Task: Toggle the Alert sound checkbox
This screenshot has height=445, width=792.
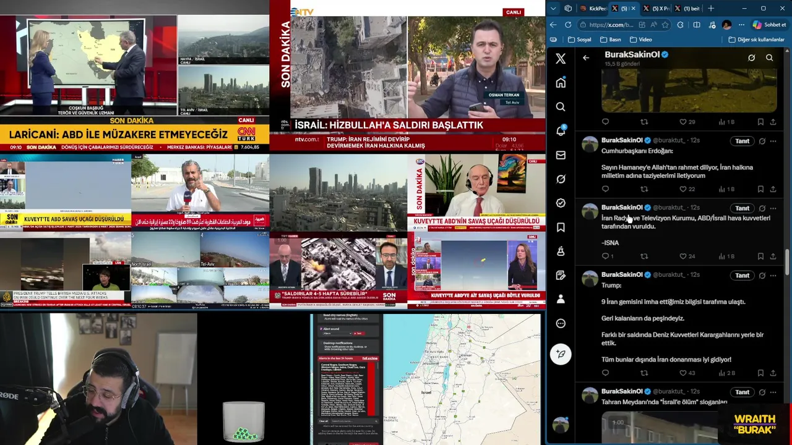Action: 321,329
